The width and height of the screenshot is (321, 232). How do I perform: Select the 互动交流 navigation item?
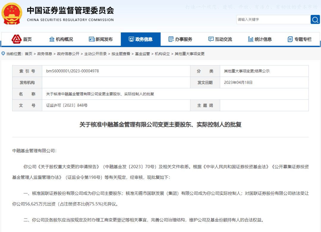[x=223, y=39]
